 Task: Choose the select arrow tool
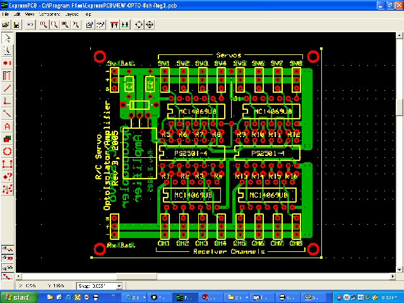coord(7,38)
